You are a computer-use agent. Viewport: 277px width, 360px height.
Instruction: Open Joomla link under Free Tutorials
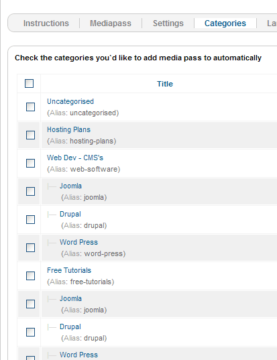(x=70, y=298)
